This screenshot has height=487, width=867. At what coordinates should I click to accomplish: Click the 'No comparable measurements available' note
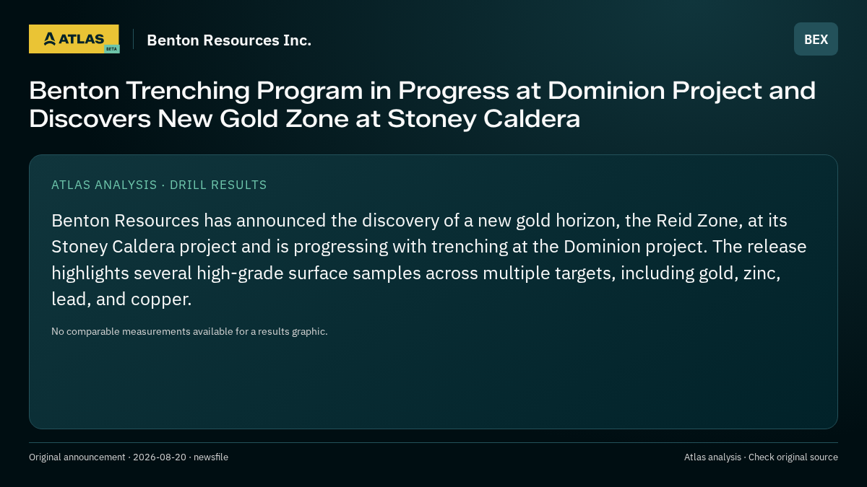coord(189,332)
